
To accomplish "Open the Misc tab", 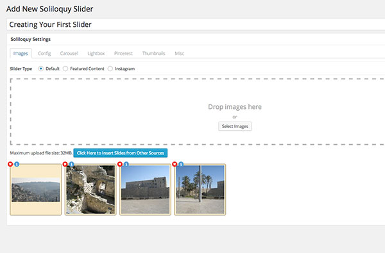I will [x=180, y=53].
